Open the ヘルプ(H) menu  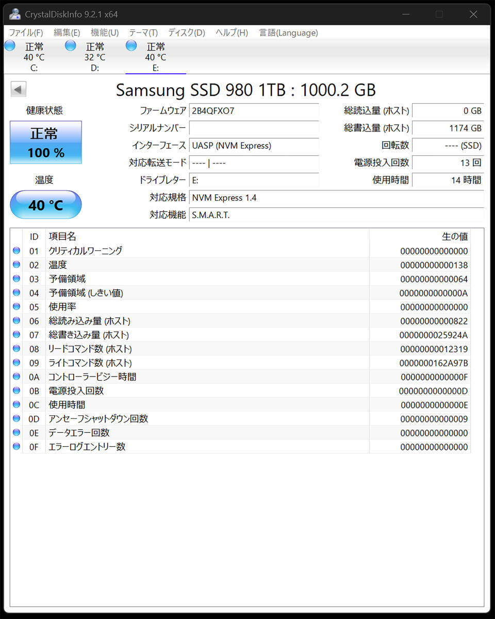point(232,32)
